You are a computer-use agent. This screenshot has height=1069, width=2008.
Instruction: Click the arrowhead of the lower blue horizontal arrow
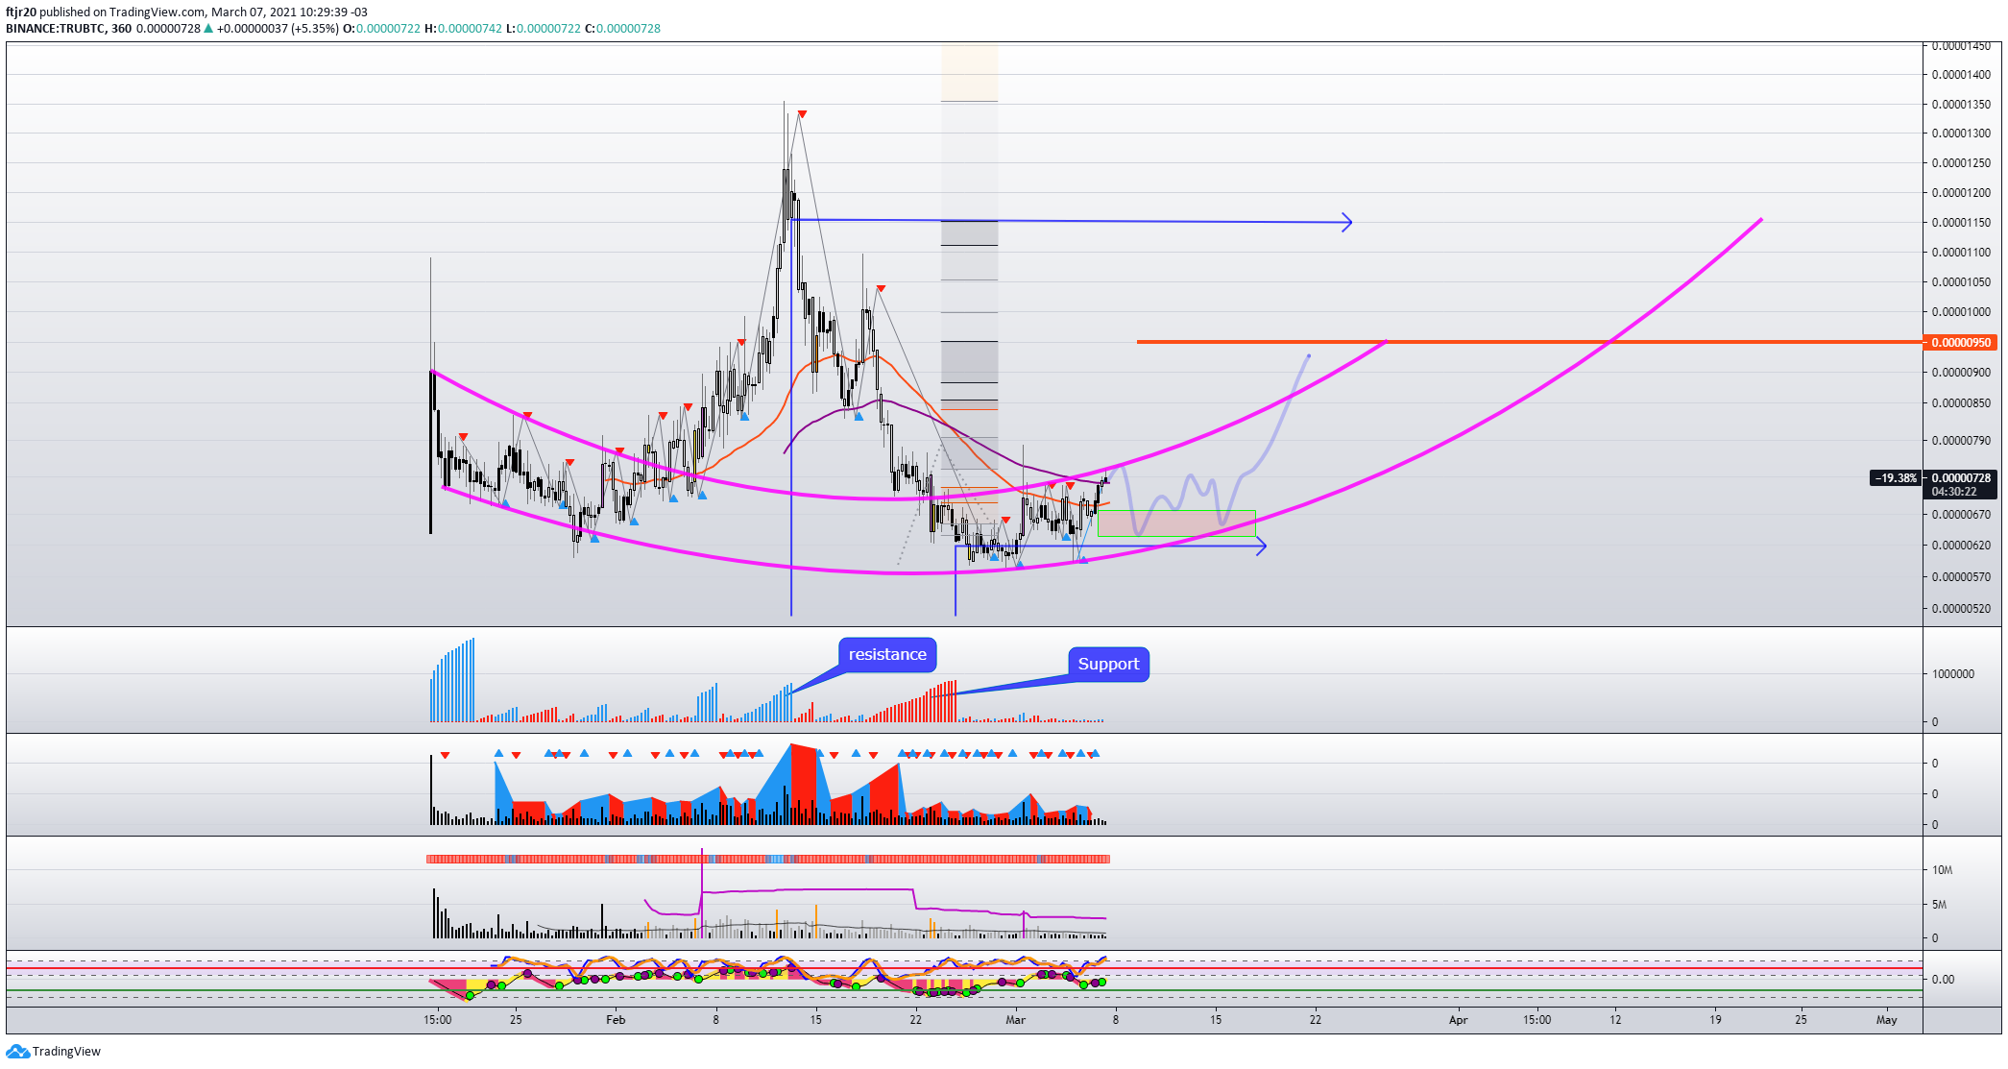point(1260,546)
